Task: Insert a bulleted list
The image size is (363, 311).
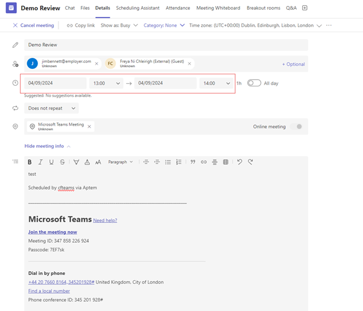Action: tap(168, 162)
